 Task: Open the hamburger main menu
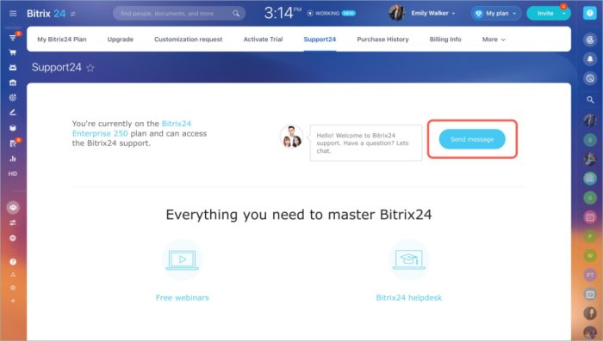click(x=13, y=14)
